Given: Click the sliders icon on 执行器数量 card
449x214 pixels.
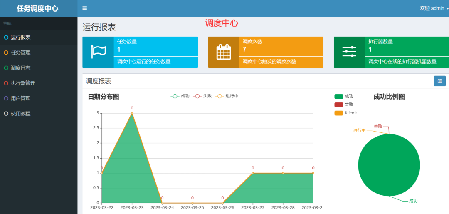Looking at the screenshot, I should (349, 52).
